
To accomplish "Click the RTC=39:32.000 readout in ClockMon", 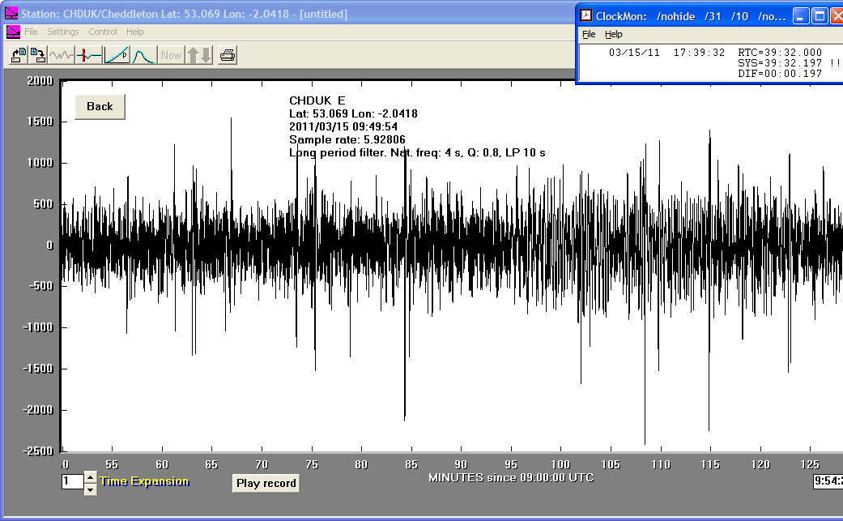I will point(780,52).
